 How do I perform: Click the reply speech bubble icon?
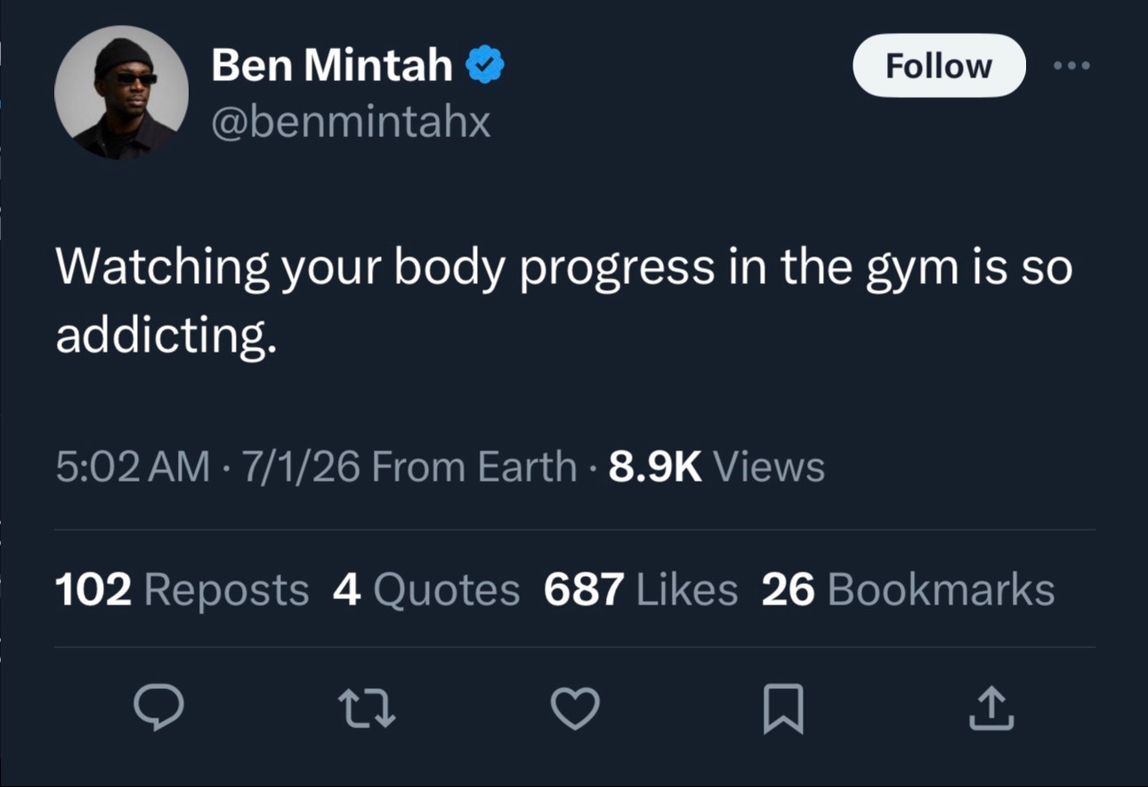tap(158, 709)
